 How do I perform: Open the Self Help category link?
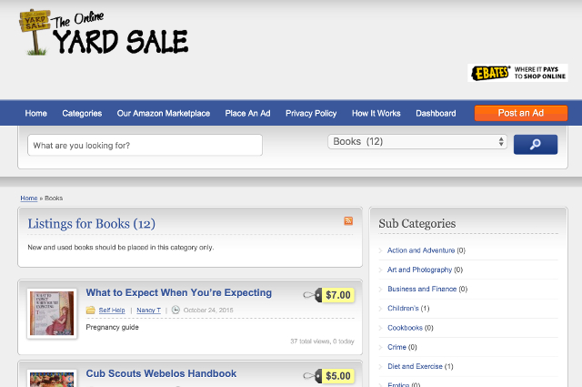112,310
